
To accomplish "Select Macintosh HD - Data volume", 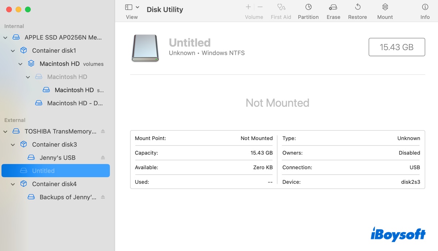I will click(75, 103).
